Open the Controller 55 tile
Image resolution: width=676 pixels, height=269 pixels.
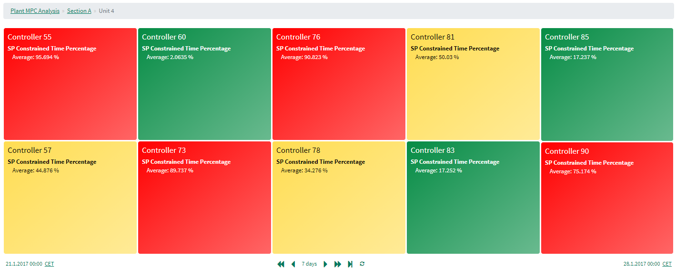click(x=70, y=84)
